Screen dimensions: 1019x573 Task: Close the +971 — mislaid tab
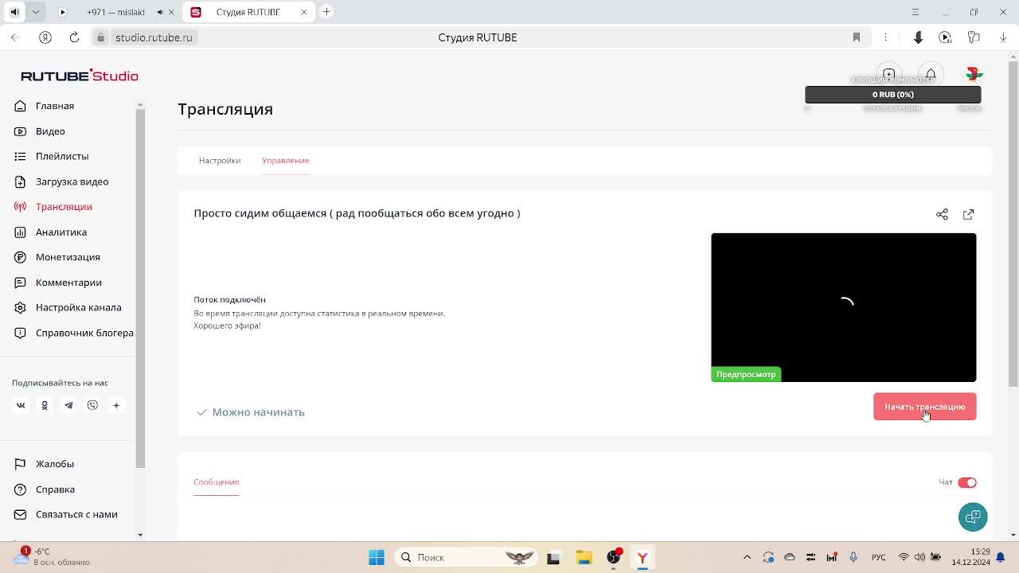point(171,12)
